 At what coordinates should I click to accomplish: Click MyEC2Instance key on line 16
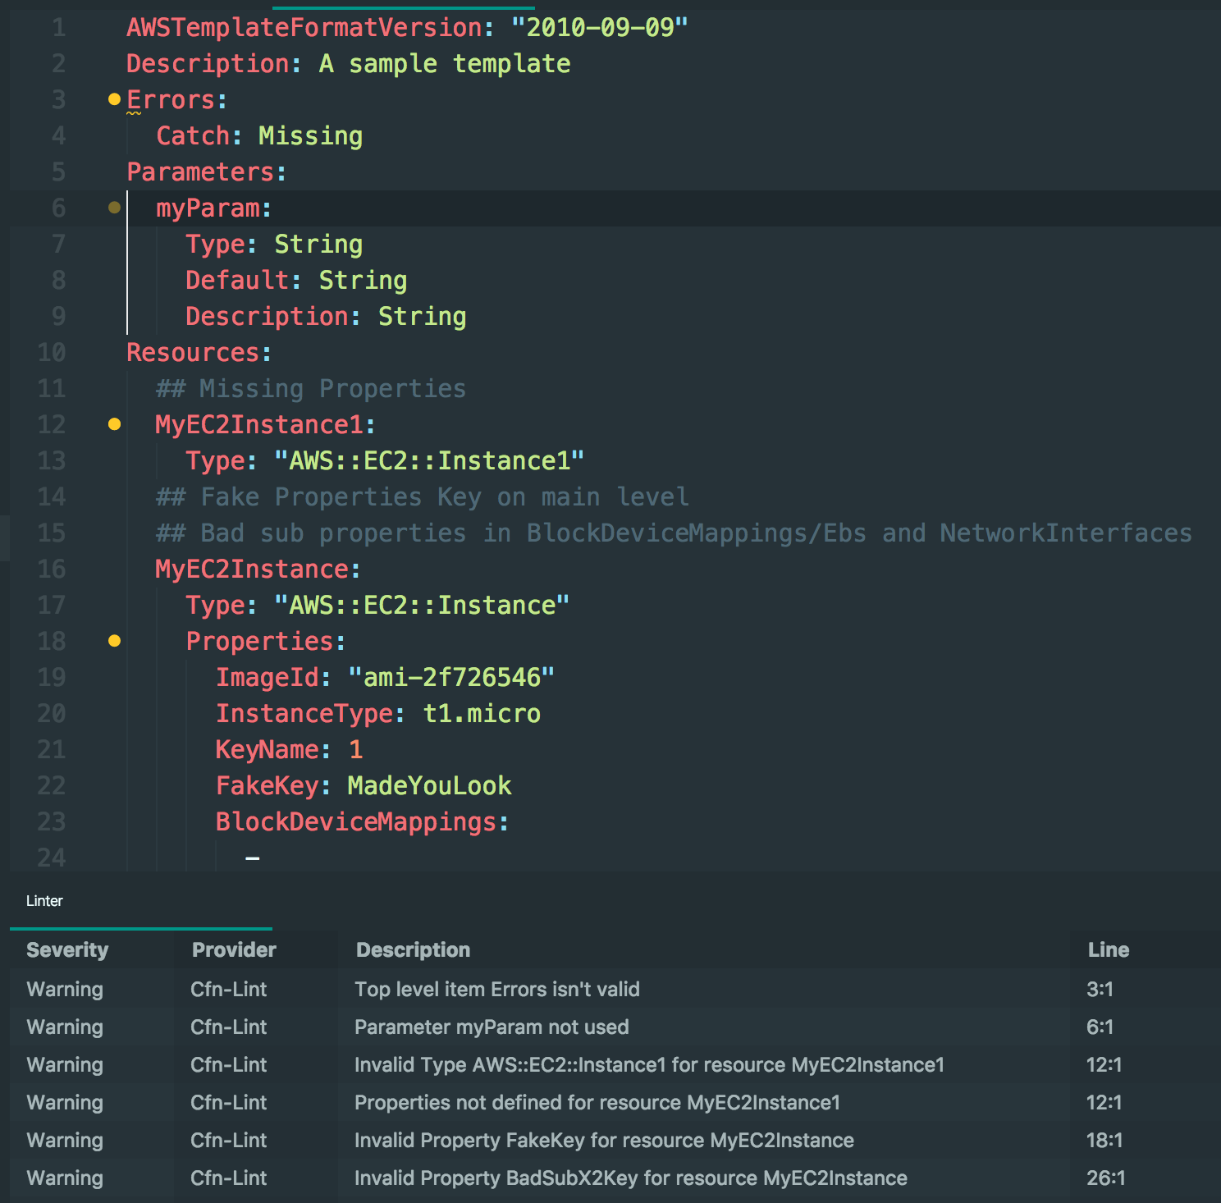[252, 569]
